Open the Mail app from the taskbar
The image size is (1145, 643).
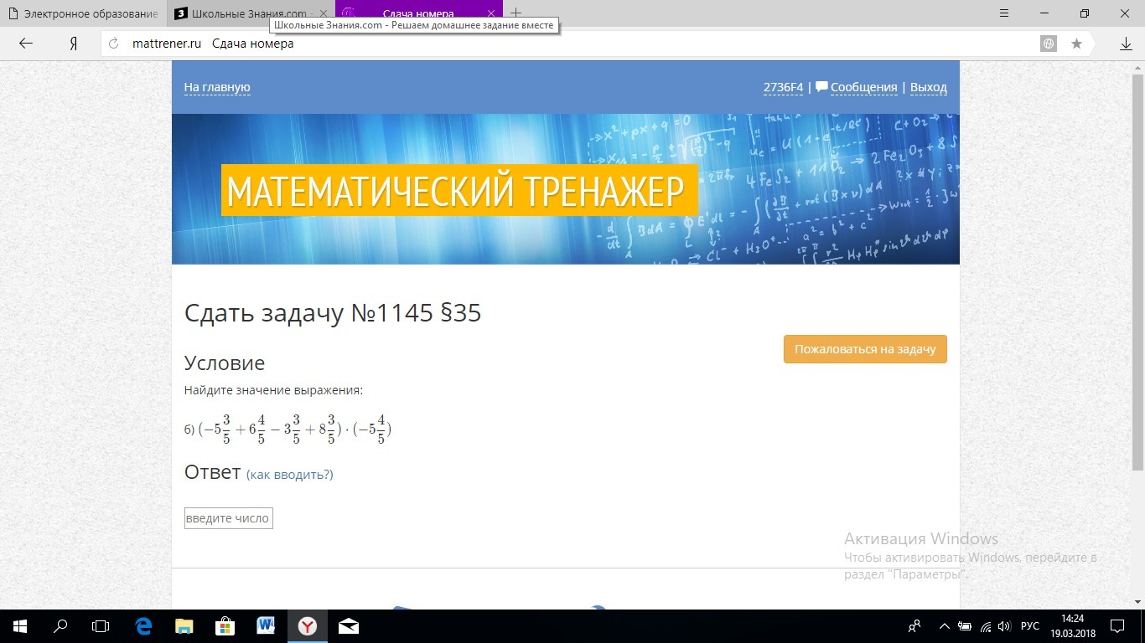pos(349,626)
